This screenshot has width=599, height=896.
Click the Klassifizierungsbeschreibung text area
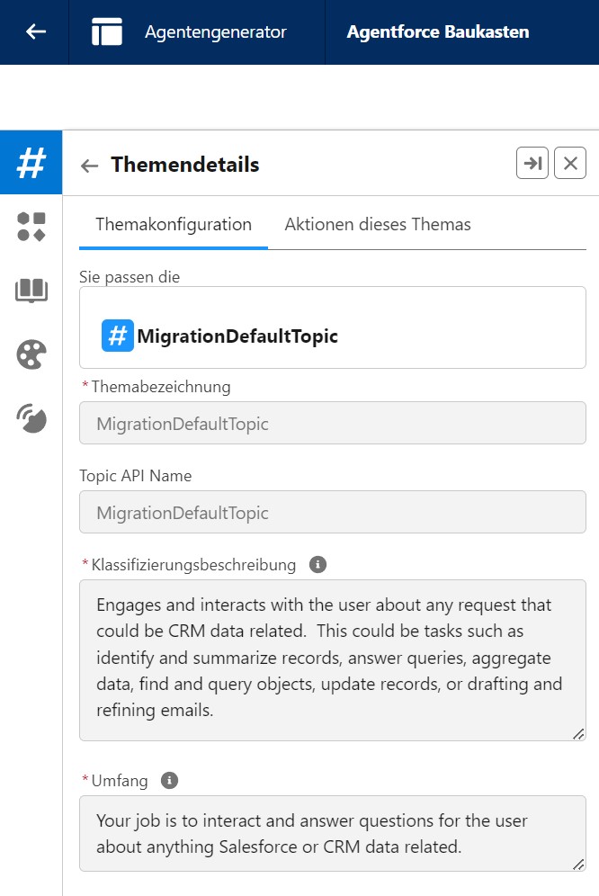point(333,659)
